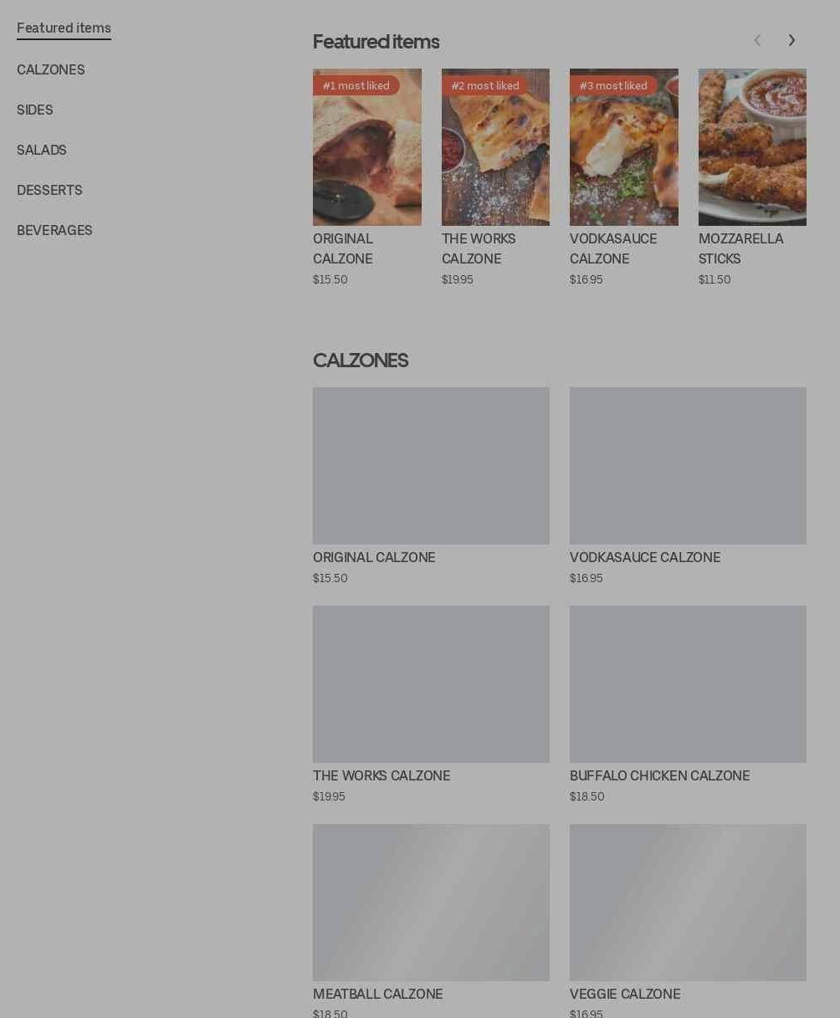
Task: Select the Vodkasauce Calzone featured photo
Action: (624, 147)
